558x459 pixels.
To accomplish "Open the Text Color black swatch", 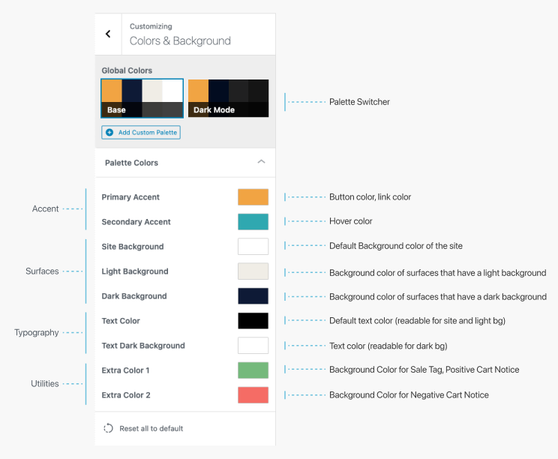I will pyautogui.click(x=253, y=321).
